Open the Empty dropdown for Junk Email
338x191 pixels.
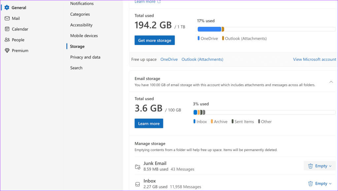point(320,166)
